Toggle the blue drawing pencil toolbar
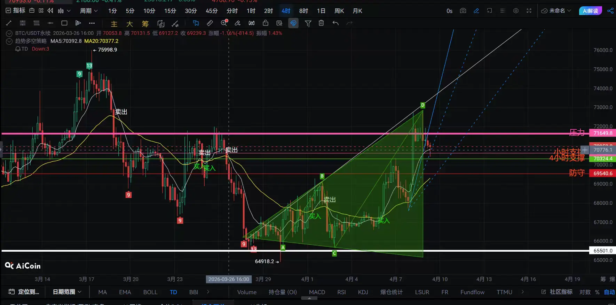 (x=476, y=11)
